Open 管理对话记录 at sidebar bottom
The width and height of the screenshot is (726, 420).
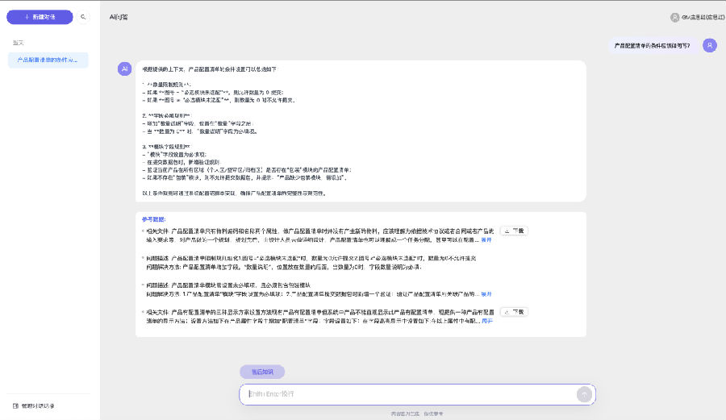[x=34, y=406]
